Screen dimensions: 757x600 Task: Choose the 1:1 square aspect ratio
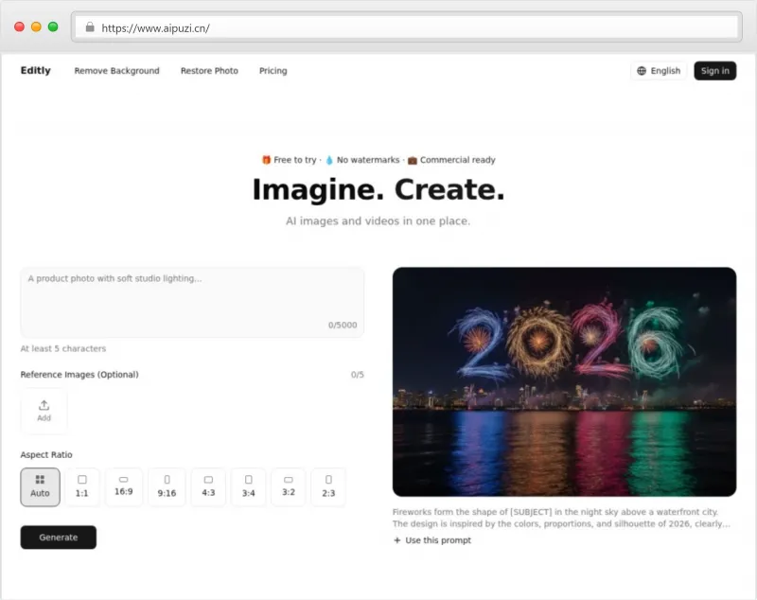tap(81, 486)
